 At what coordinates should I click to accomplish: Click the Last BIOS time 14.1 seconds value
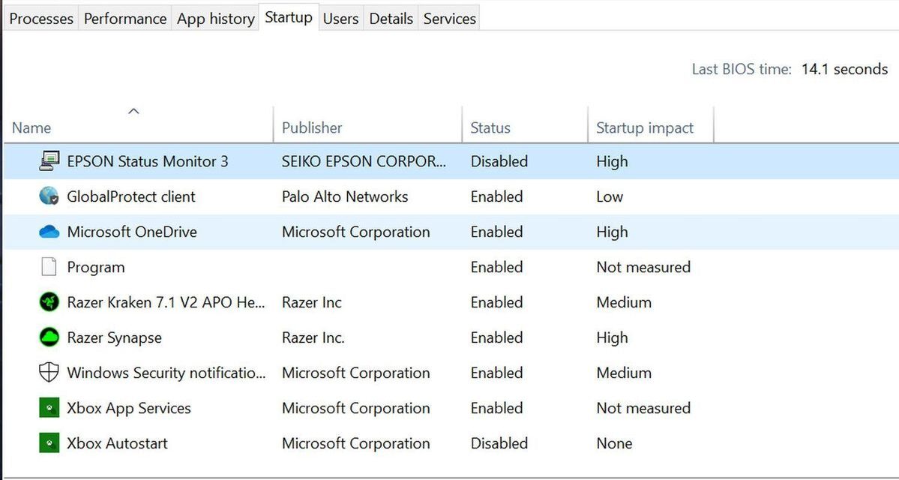[x=844, y=70]
